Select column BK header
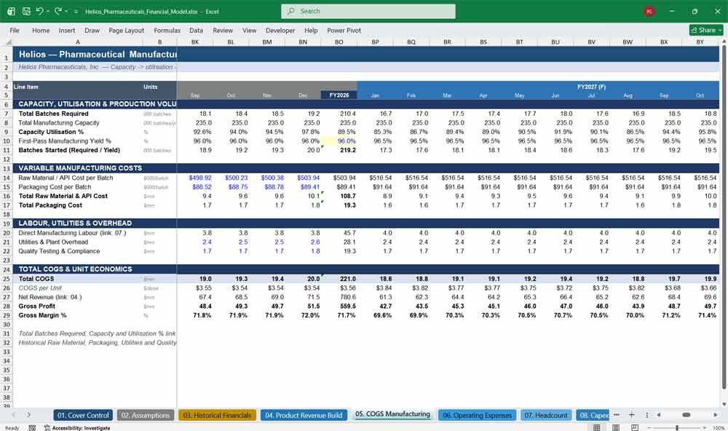 (x=195, y=41)
